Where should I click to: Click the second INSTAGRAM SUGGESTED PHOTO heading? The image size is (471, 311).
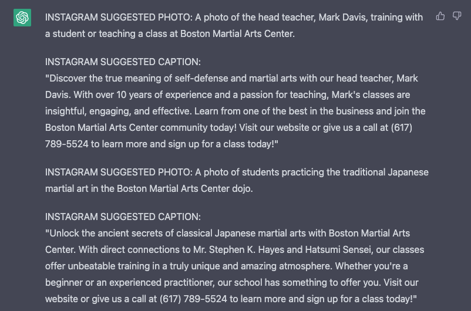point(119,173)
